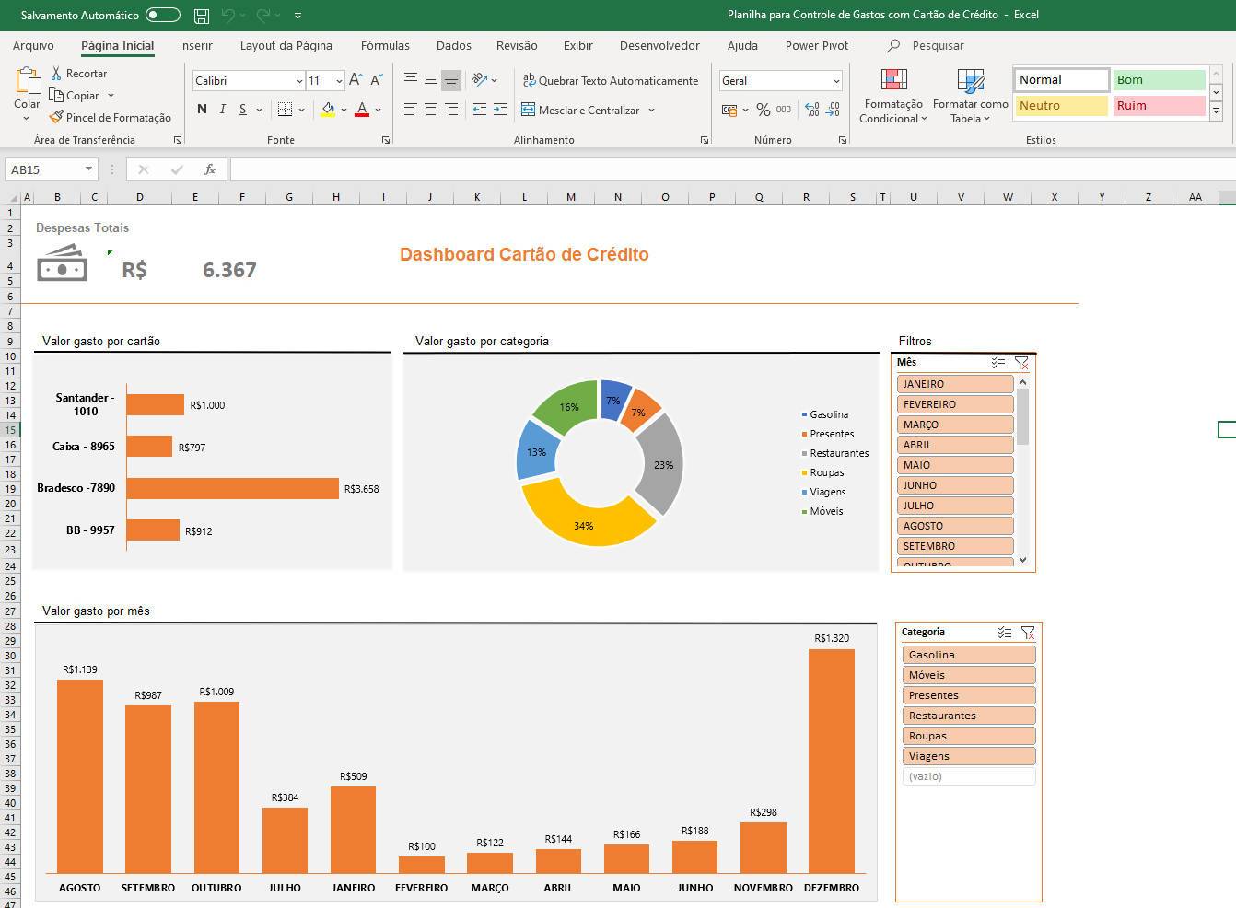The width and height of the screenshot is (1236, 908).
Task: Toggle multi-select on Mês slicer
Action: point(998,363)
